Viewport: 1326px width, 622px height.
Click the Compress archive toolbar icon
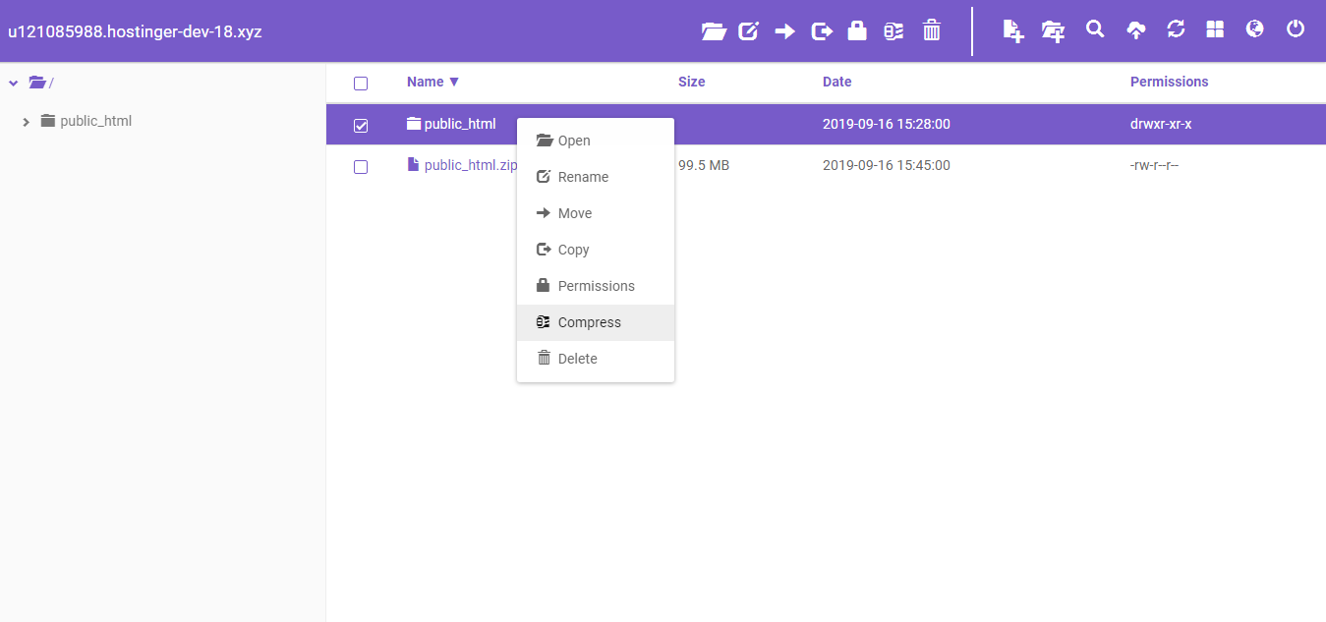(893, 31)
